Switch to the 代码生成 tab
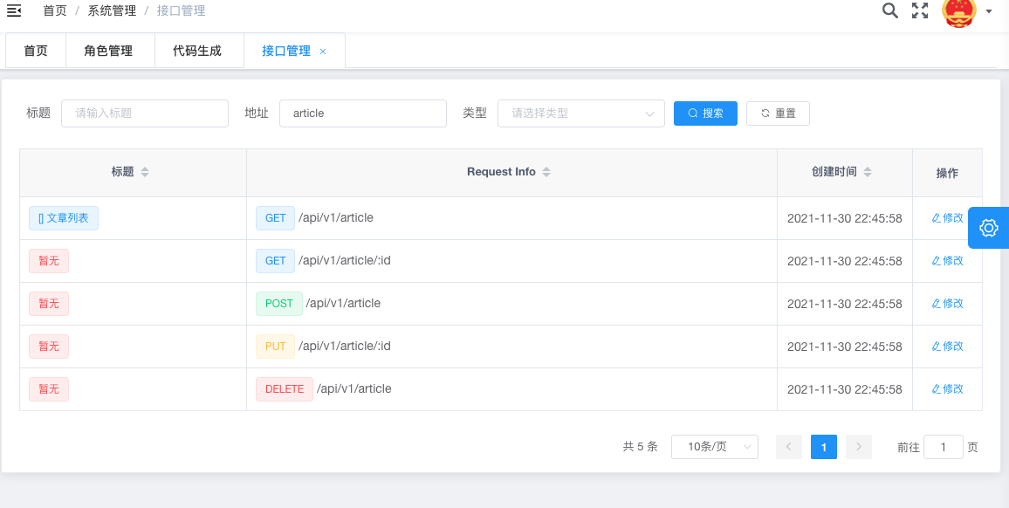Screen dimensions: 1009x508 (x=198, y=51)
